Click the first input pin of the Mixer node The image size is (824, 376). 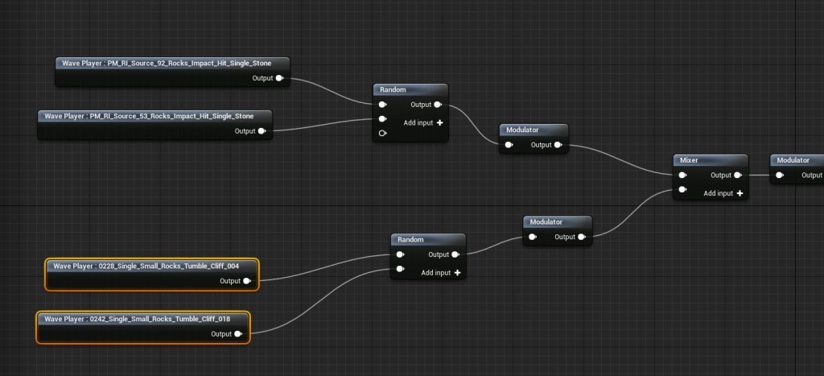[682, 175]
